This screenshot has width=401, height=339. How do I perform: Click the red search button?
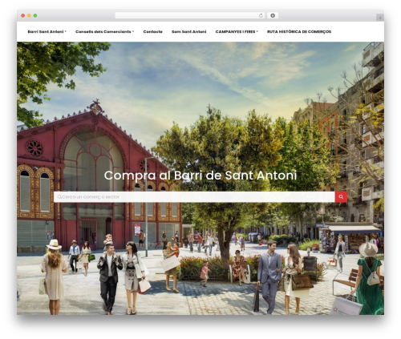click(x=341, y=197)
